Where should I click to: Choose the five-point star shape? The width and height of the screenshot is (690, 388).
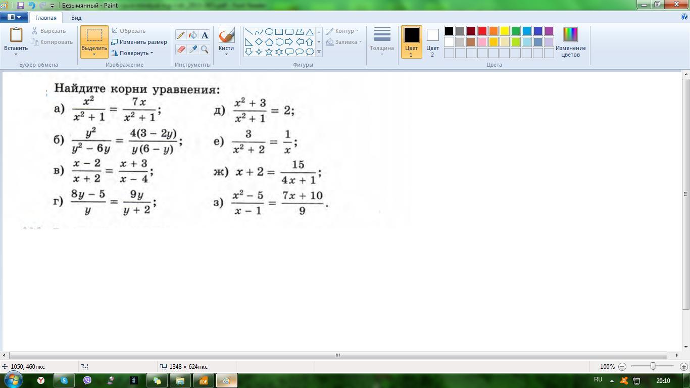coord(269,52)
